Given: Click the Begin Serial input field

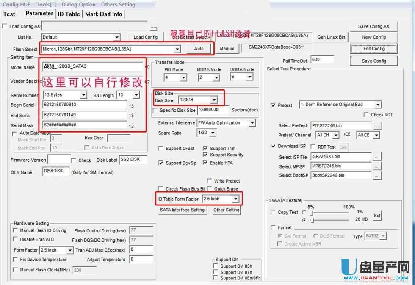Looking at the screenshot, I should [85, 105].
